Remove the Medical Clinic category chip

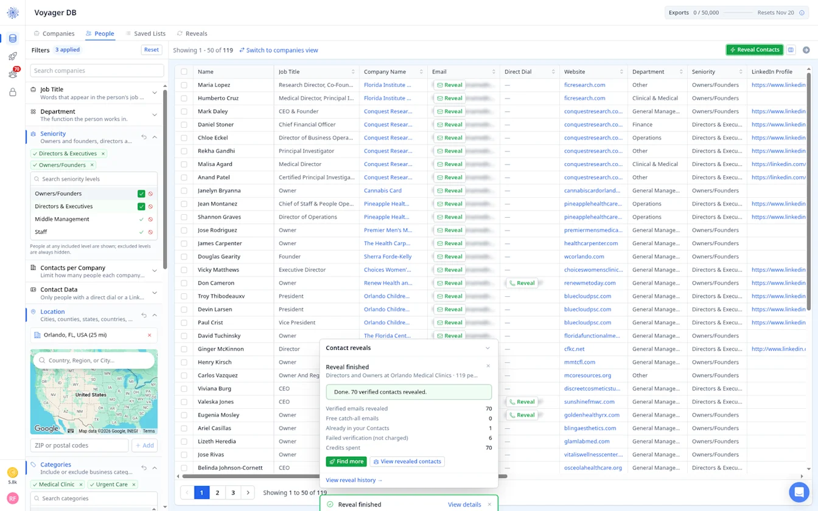[80, 485]
